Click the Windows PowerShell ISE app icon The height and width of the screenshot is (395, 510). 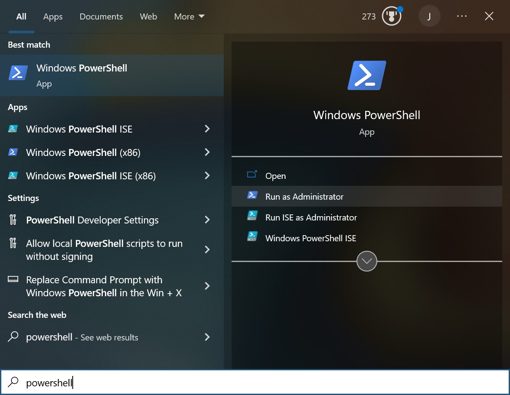click(x=13, y=129)
